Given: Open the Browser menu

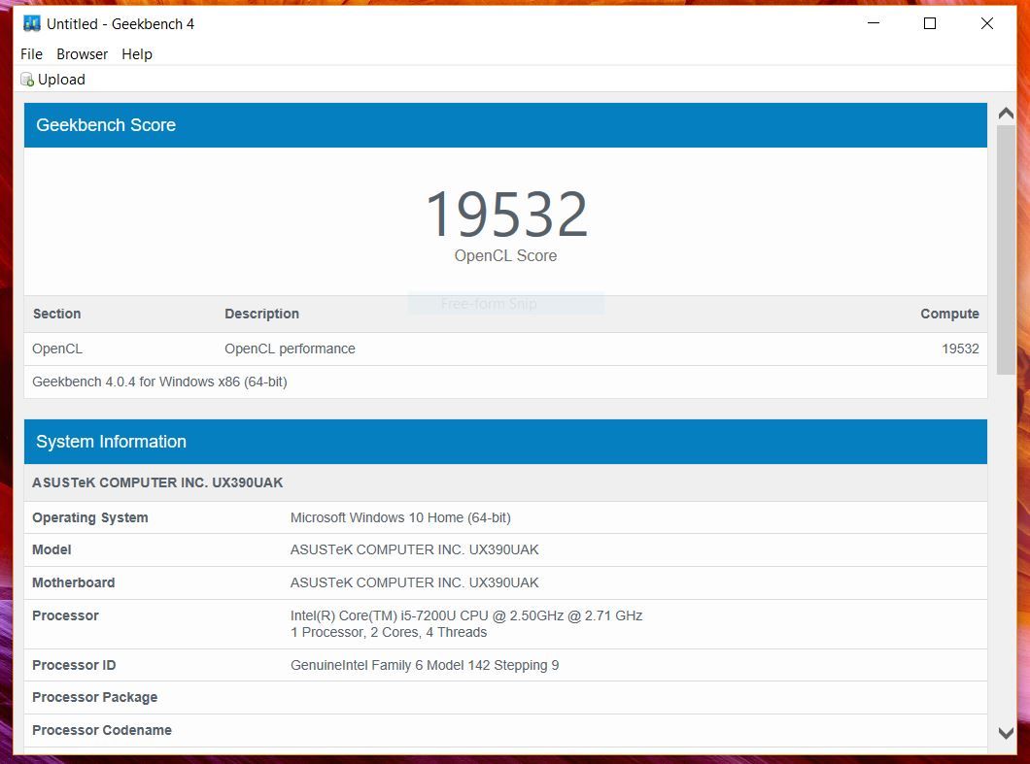Looking at the screenshot, I should [x=83, y=54].
